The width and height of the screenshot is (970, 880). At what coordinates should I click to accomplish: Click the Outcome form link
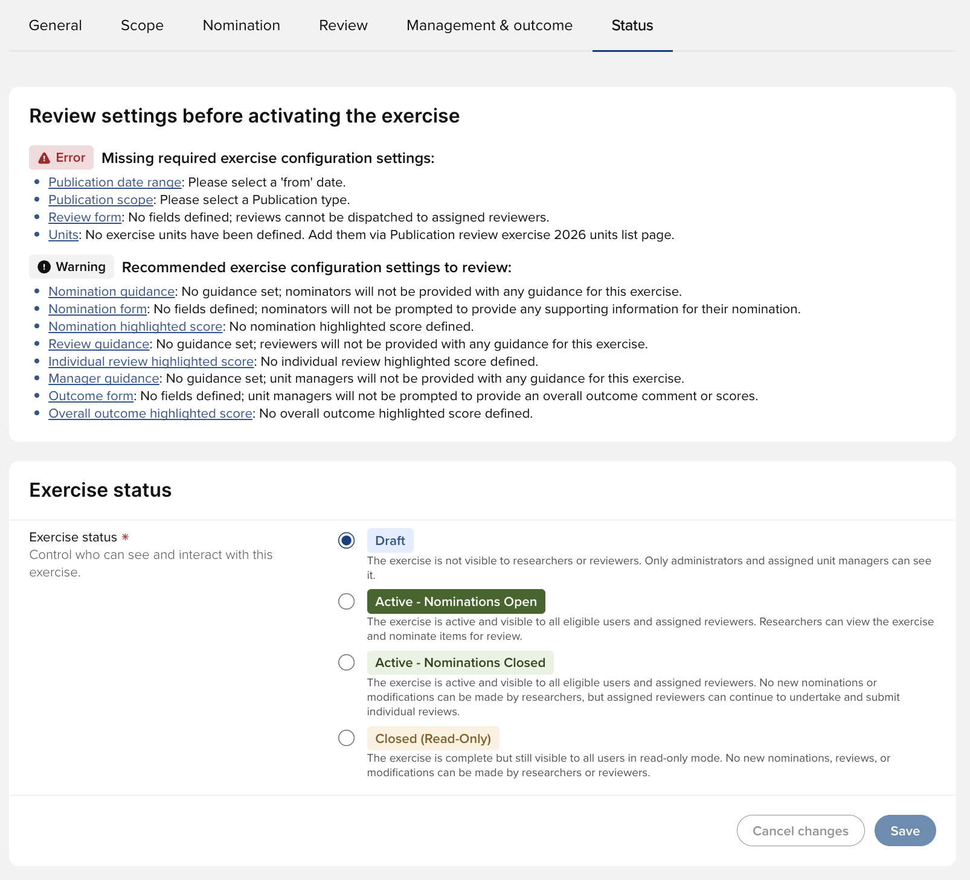91,396
